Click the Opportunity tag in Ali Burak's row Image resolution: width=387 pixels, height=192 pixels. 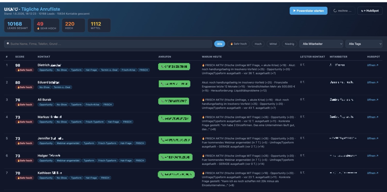click(x=46, y=104)
